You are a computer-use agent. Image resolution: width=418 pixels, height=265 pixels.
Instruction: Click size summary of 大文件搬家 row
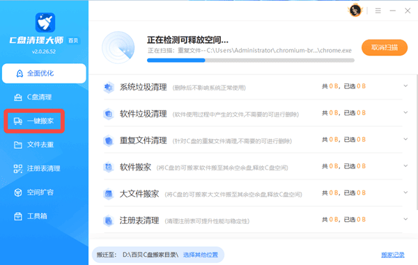coord(344,193)
